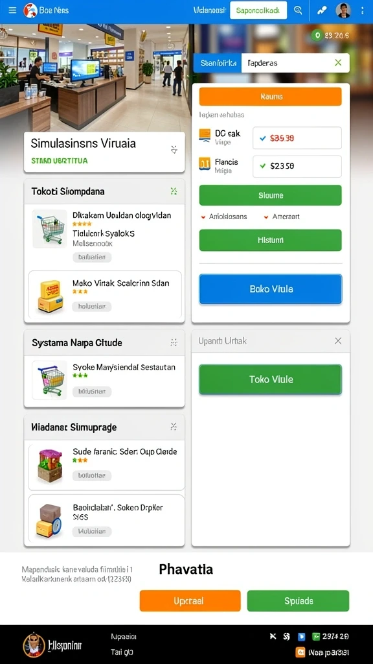The width and height of the screenshot is (373, 664).
Task: Open the Sapencoikack tab in the header
Action: click(258, 10)
